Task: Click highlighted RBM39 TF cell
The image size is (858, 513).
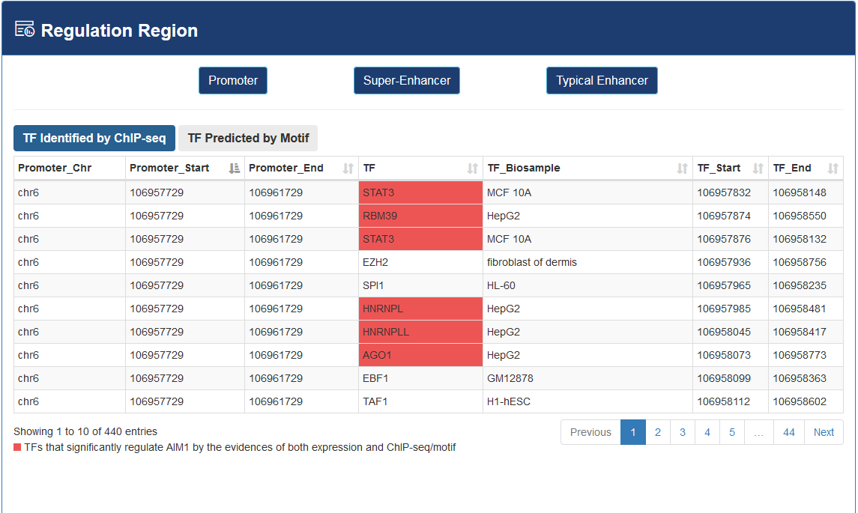Action: pyautogui.click(x=420, y=216)
